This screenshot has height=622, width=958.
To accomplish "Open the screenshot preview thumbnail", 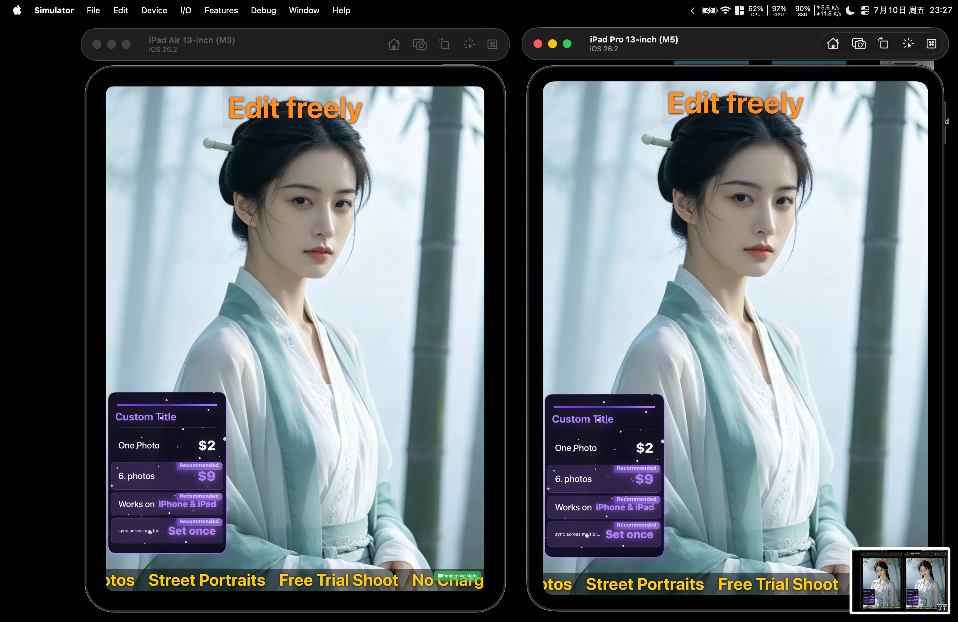I will [x=900, y=581].
